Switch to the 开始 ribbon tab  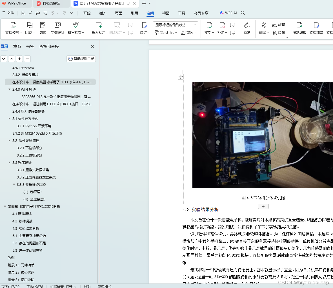click(87, 13)
